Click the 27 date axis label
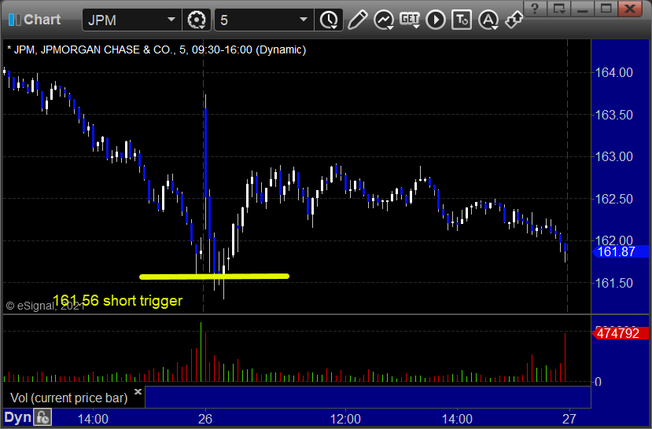The height and width of the screenshot is (429, 652). click(x=569, y=419)
